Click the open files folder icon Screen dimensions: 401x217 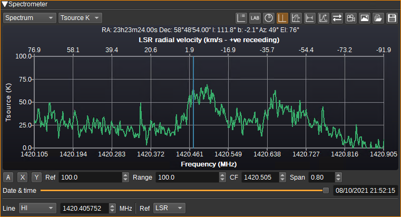pos(378,18)
